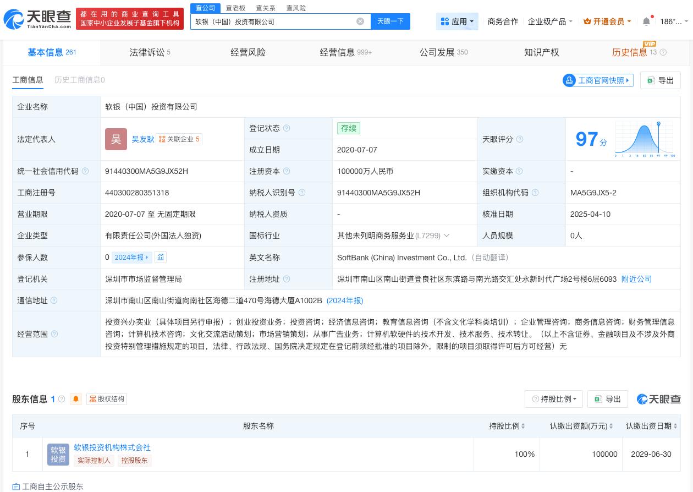The image size is (693, 492).
Task: Open 附近公司 link
Action: 636,279
